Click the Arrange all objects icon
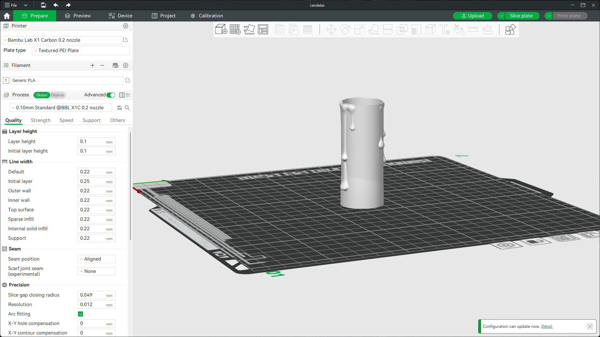This screenshot has height=337, width=600. 263,29
